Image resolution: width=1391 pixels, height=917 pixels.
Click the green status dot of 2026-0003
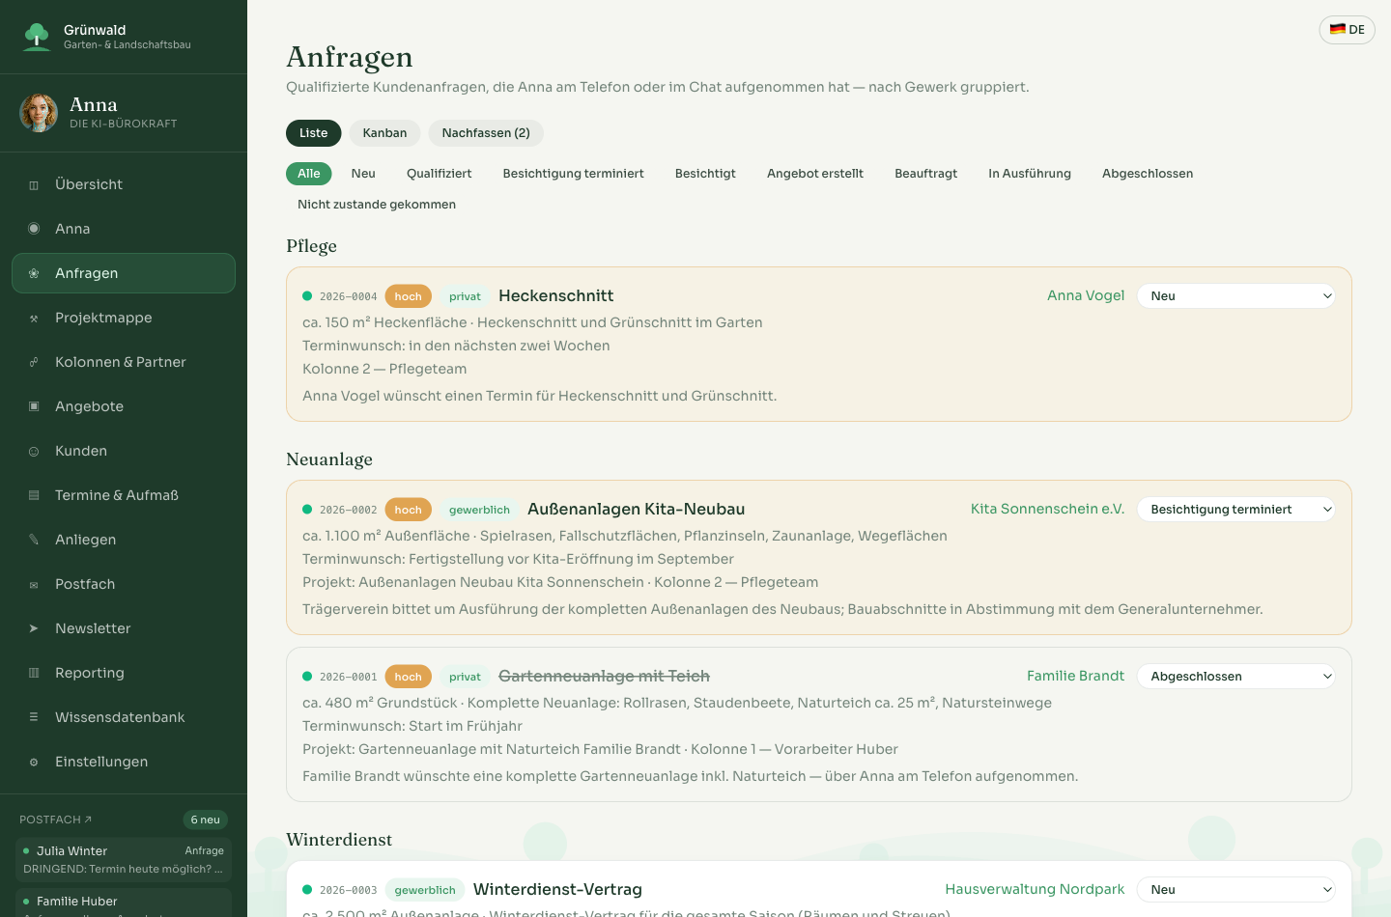(307, 890)
